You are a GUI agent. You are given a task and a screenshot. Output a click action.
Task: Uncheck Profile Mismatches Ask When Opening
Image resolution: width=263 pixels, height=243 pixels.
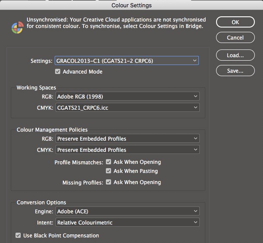click(108, 162)
